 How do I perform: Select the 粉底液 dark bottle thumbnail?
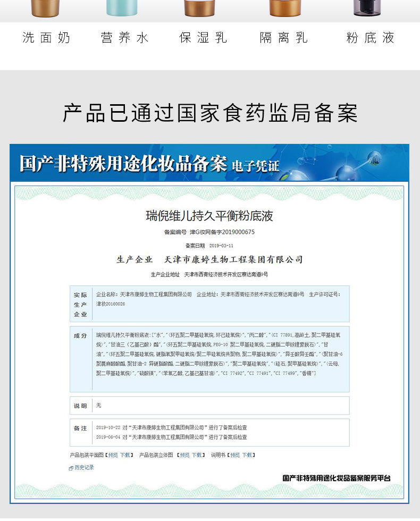point(367,7)
